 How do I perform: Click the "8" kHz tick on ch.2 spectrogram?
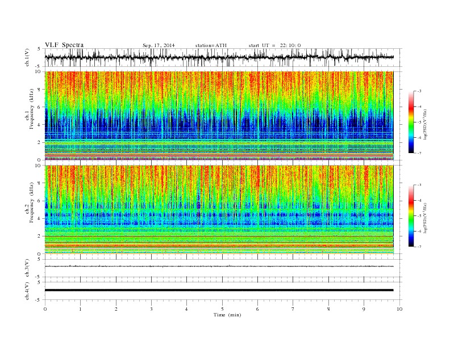[x=40, y=183]
